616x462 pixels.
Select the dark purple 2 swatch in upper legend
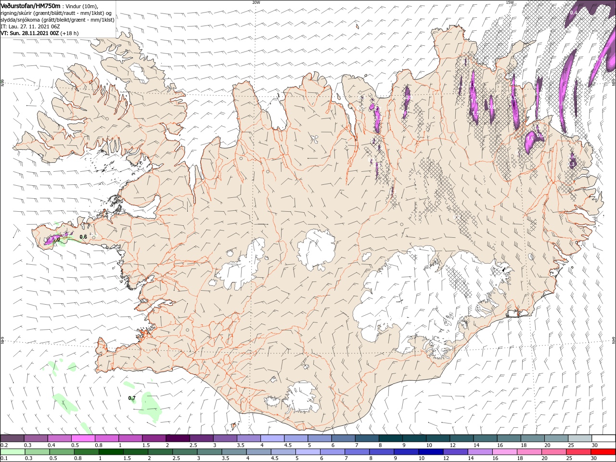click(x=178, y=438)
